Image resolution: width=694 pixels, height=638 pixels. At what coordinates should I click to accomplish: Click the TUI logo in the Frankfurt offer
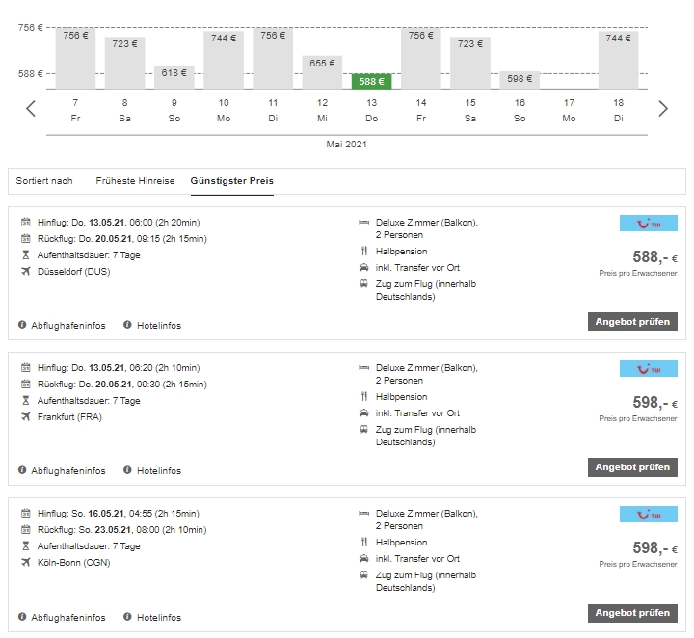648,369
